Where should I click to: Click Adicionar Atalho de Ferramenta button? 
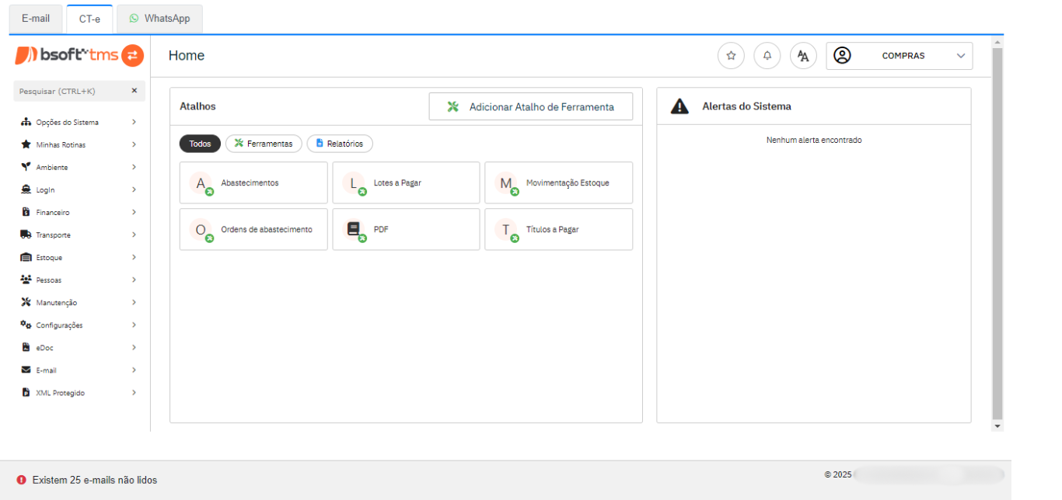pos(530,107)
